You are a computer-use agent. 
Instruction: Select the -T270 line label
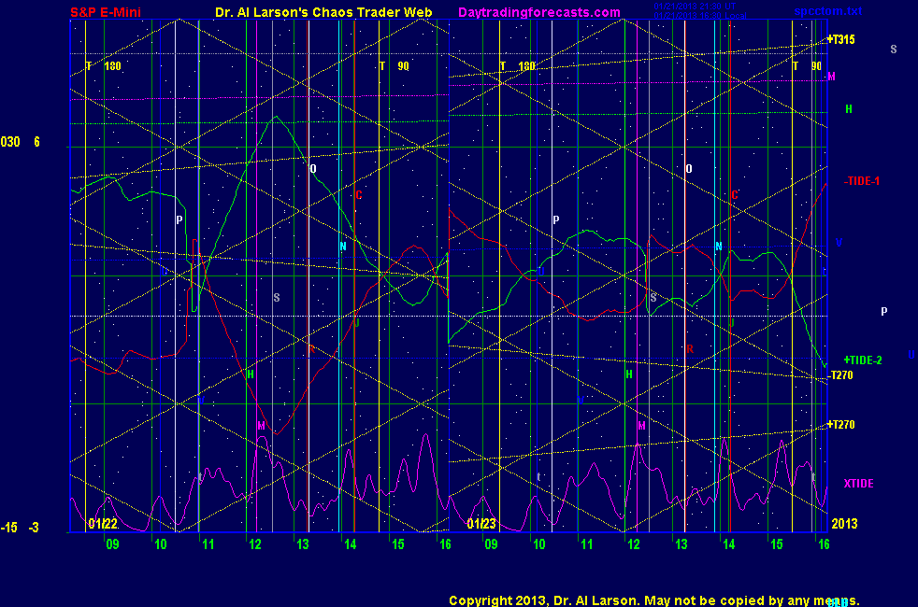tap(840, 374)
